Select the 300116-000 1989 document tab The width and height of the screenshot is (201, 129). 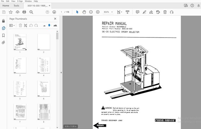tap(37, 5)
